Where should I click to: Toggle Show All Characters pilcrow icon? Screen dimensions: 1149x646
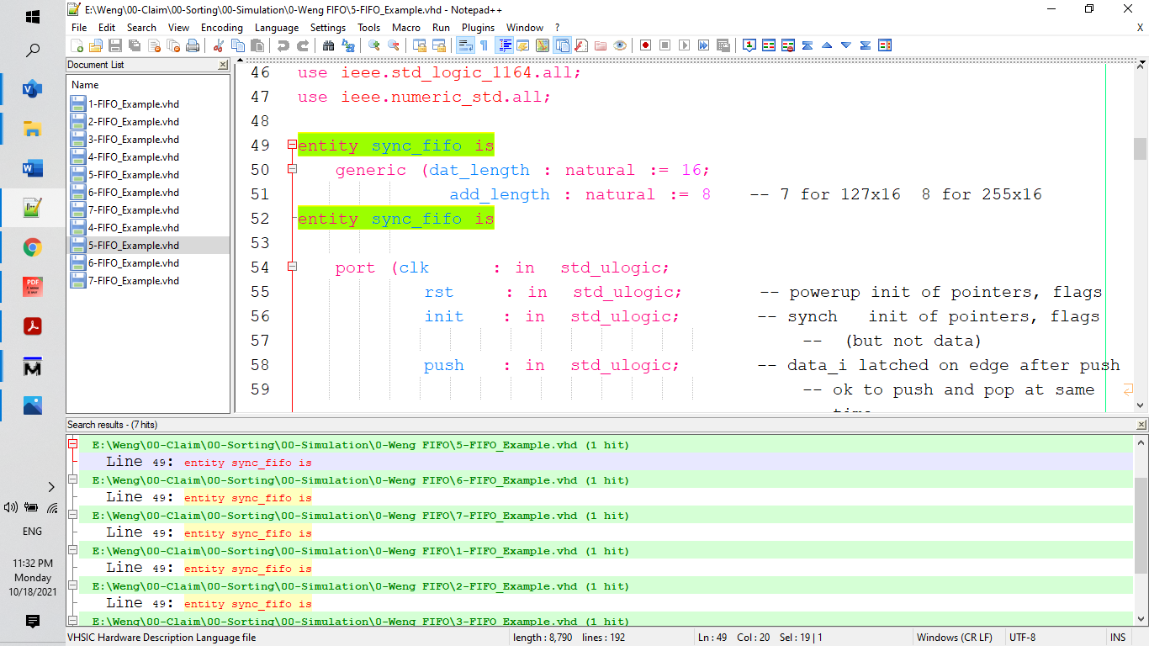pyautogui.click(x=483, y=45)
